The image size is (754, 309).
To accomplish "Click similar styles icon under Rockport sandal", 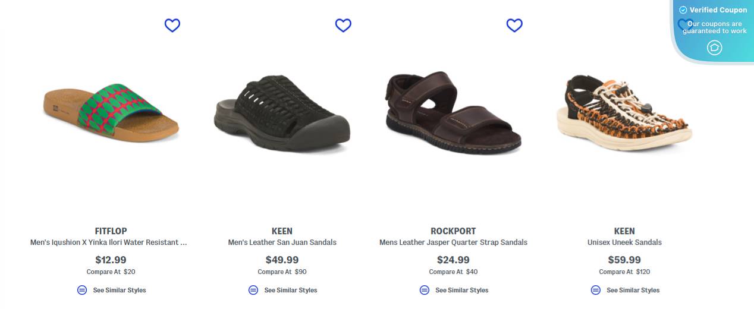I will click(425, 290).
